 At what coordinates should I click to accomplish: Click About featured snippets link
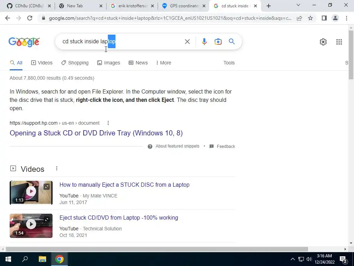[177, 147]
